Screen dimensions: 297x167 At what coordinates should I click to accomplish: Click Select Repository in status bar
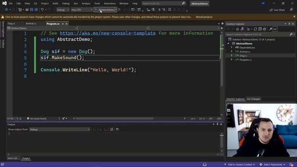pyautogui.click(x=273, y=165)
